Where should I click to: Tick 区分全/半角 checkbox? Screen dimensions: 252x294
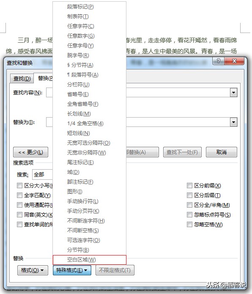click(189, 205)
